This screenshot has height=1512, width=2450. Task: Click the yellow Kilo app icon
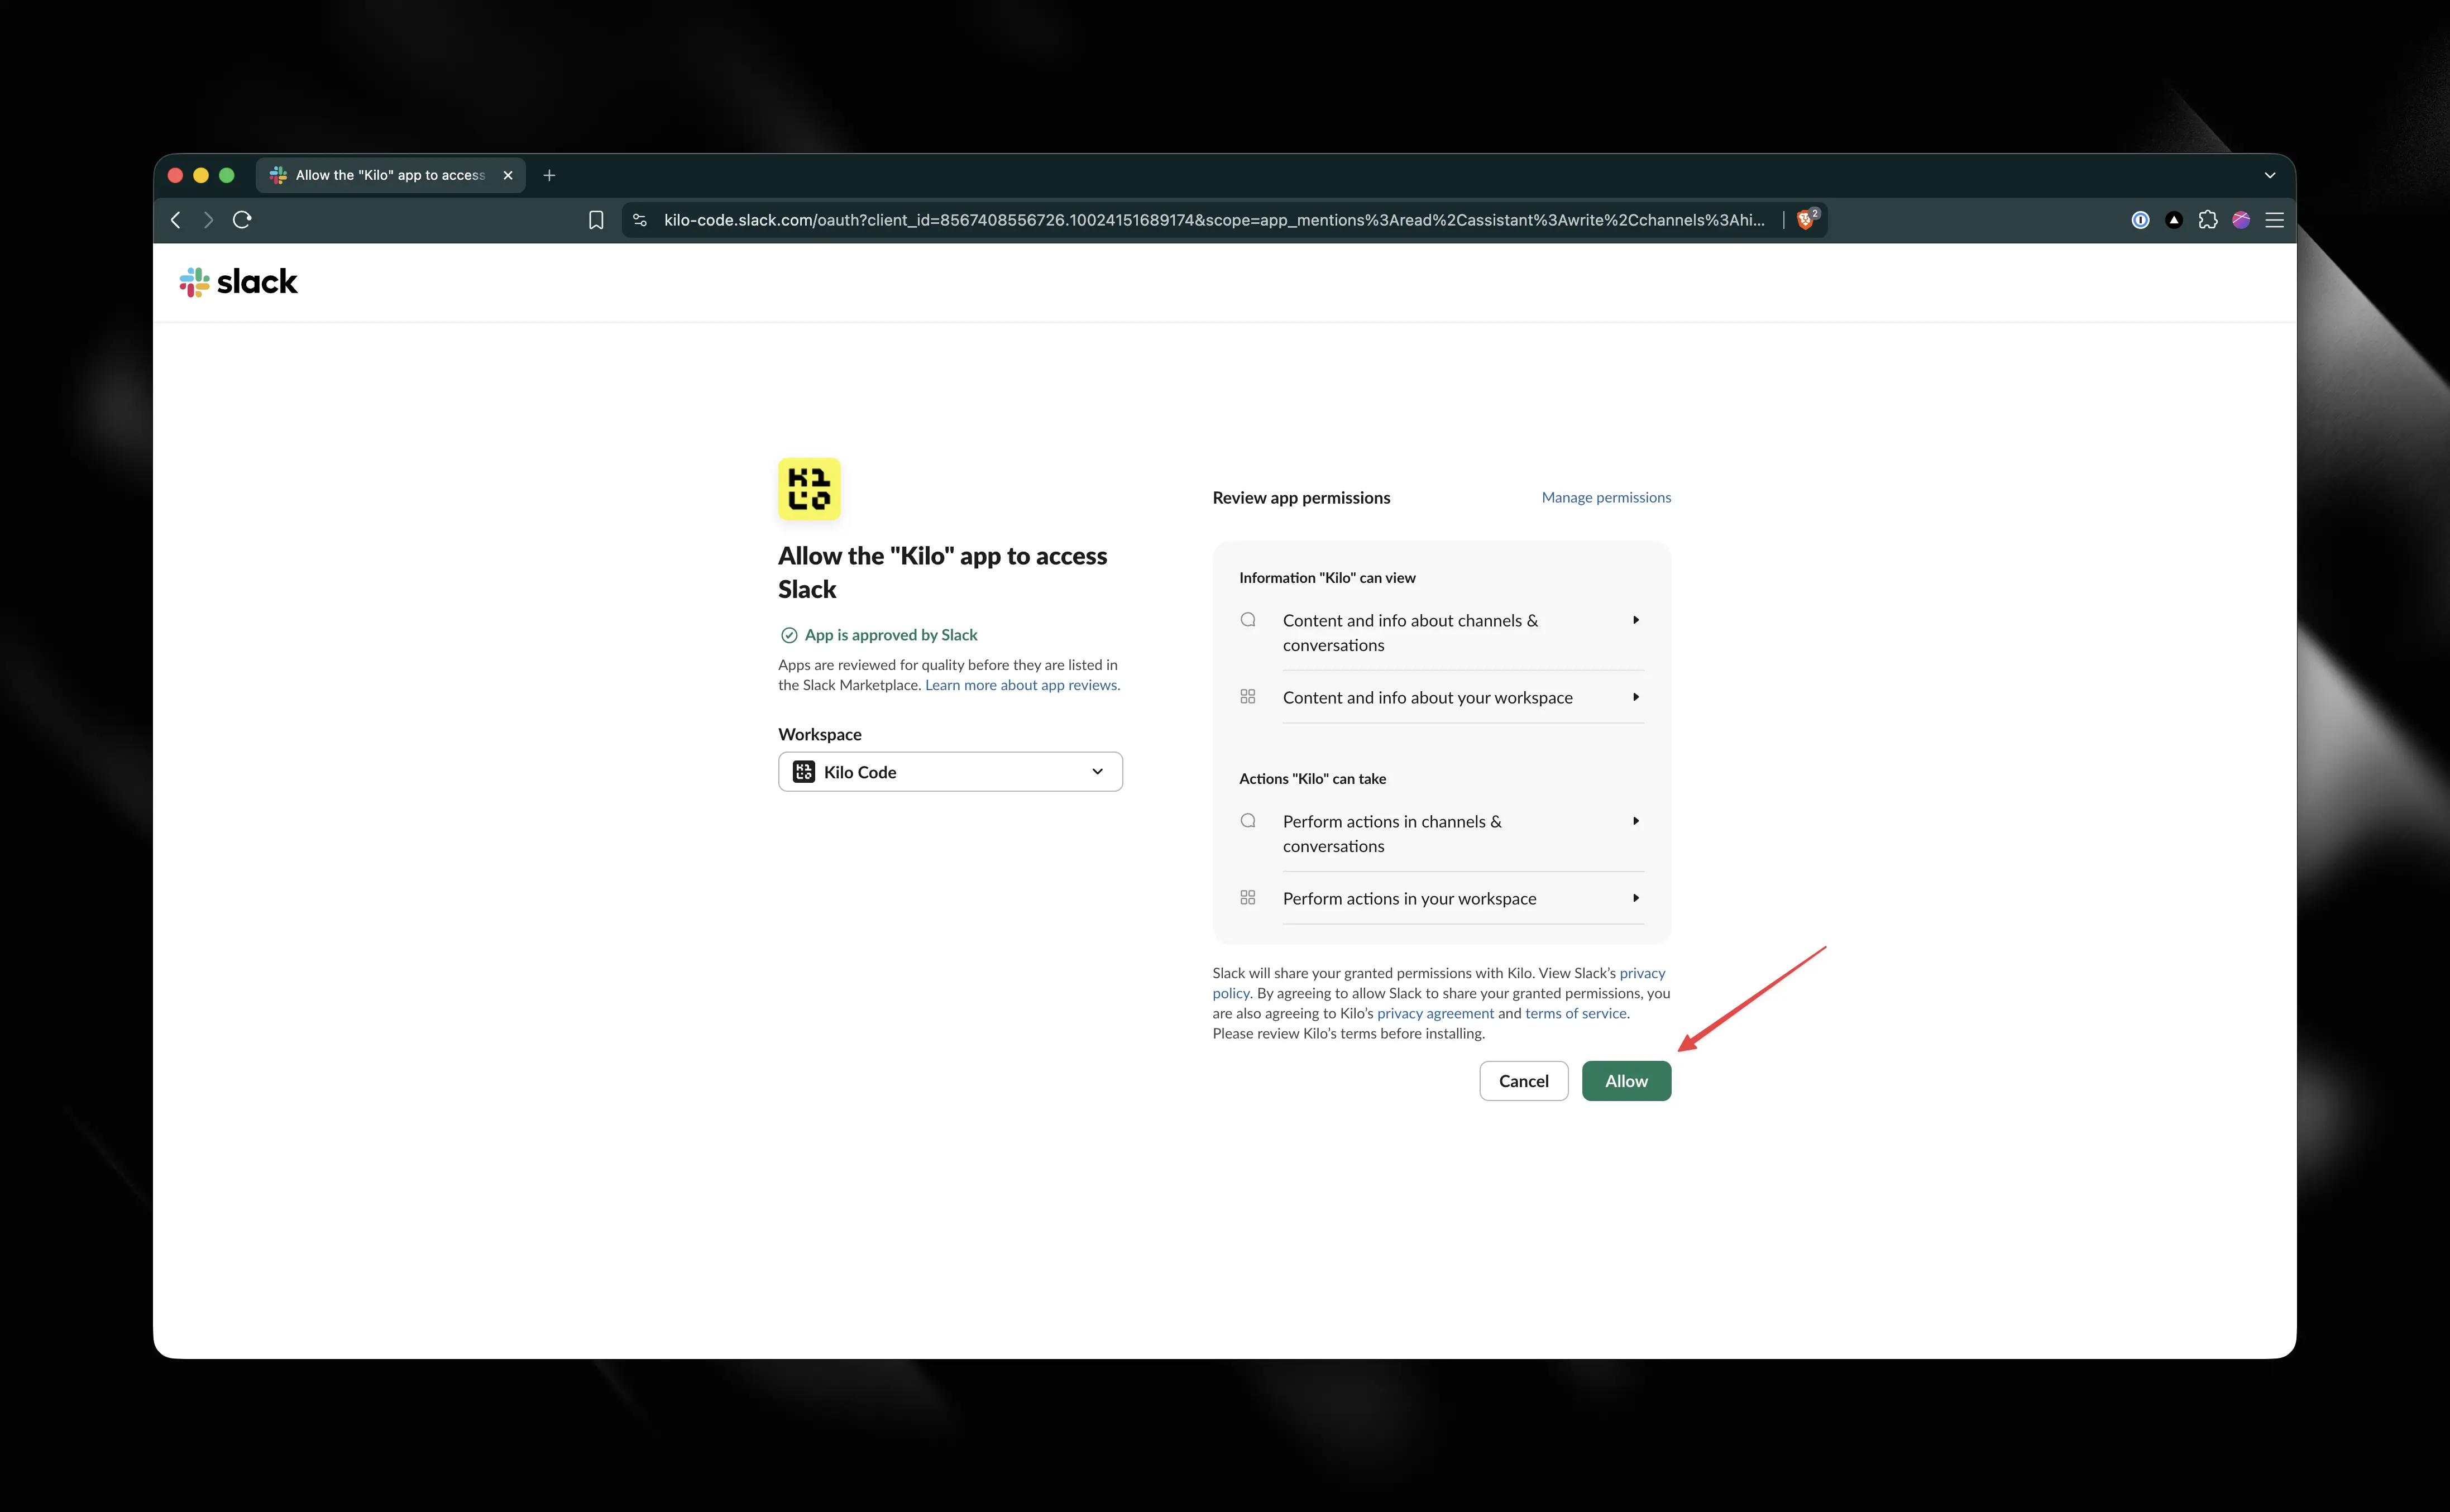click(809, 489)
